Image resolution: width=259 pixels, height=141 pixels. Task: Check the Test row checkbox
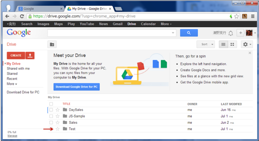pyautogui.click(x=51, y=129)
